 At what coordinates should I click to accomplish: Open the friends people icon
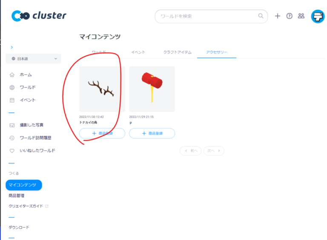tap(301, 16)
